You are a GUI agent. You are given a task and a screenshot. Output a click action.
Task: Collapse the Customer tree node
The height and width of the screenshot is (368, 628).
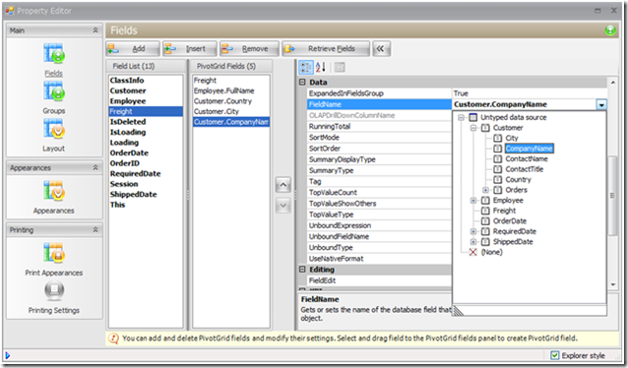click(473, 128)
